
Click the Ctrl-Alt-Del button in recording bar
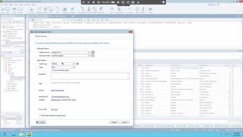point(106,2)
